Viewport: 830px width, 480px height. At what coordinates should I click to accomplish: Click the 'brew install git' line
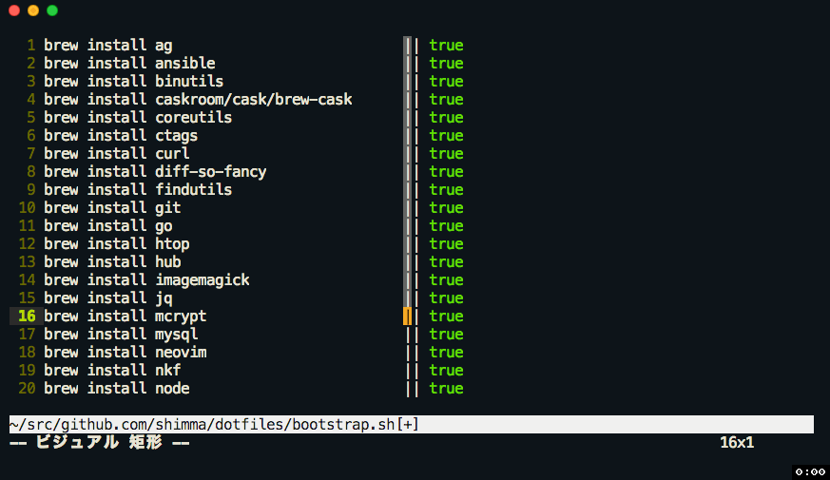point(112,207)
